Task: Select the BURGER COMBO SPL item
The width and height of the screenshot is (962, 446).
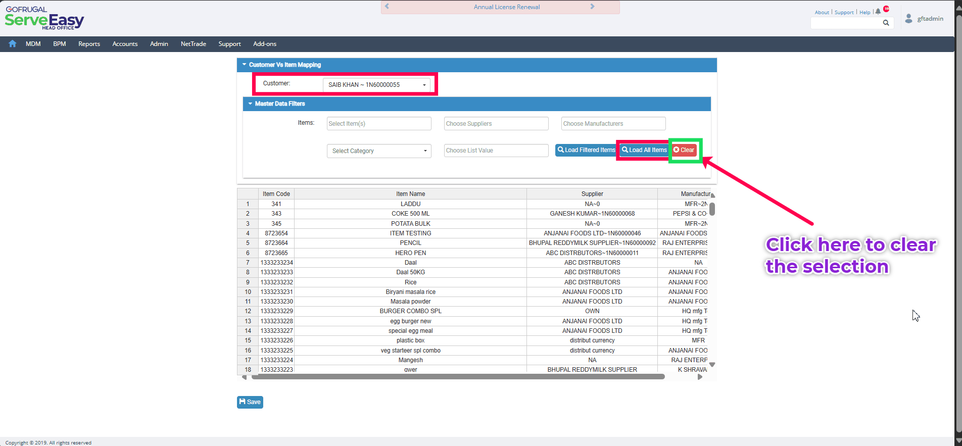Action: [410, 311]
